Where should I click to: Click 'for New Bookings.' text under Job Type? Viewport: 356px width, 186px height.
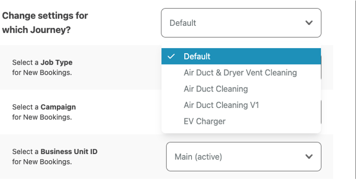[42, 72]
